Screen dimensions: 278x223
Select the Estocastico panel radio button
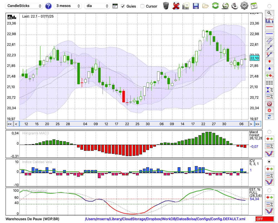click(x=269, y=190)
